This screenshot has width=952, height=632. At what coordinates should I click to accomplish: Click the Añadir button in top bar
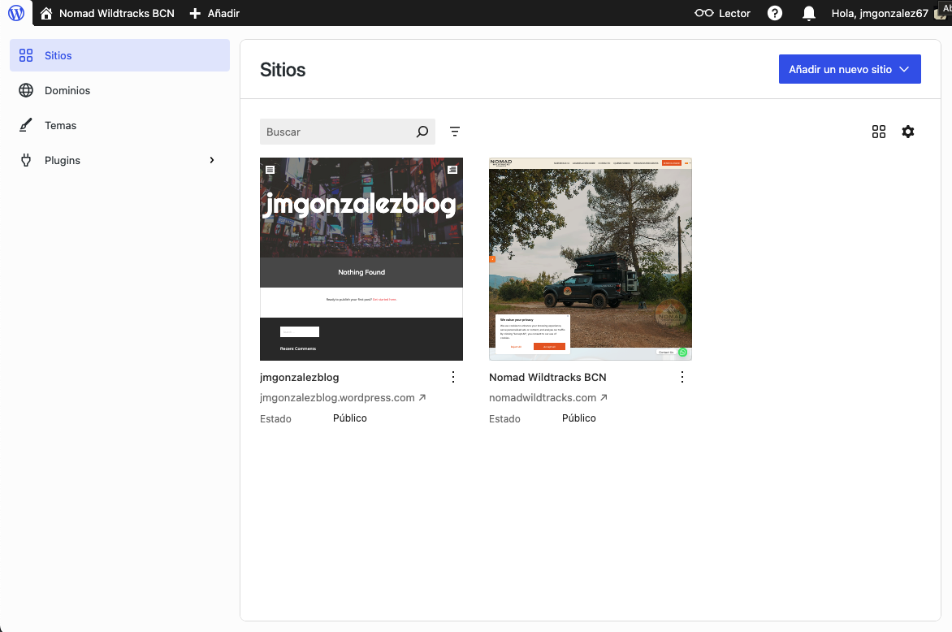click(x=214, y=13)
